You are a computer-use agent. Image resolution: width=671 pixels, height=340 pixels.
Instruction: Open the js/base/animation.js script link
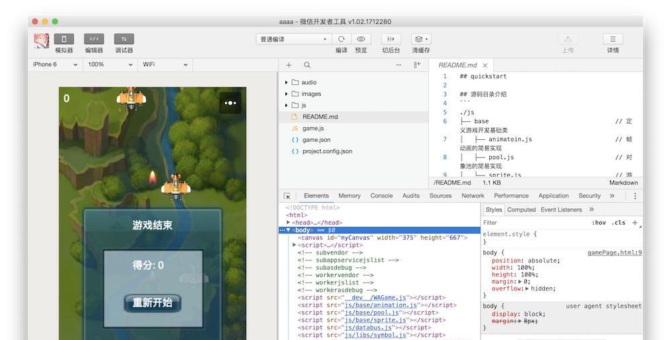[x=381, y=305]
